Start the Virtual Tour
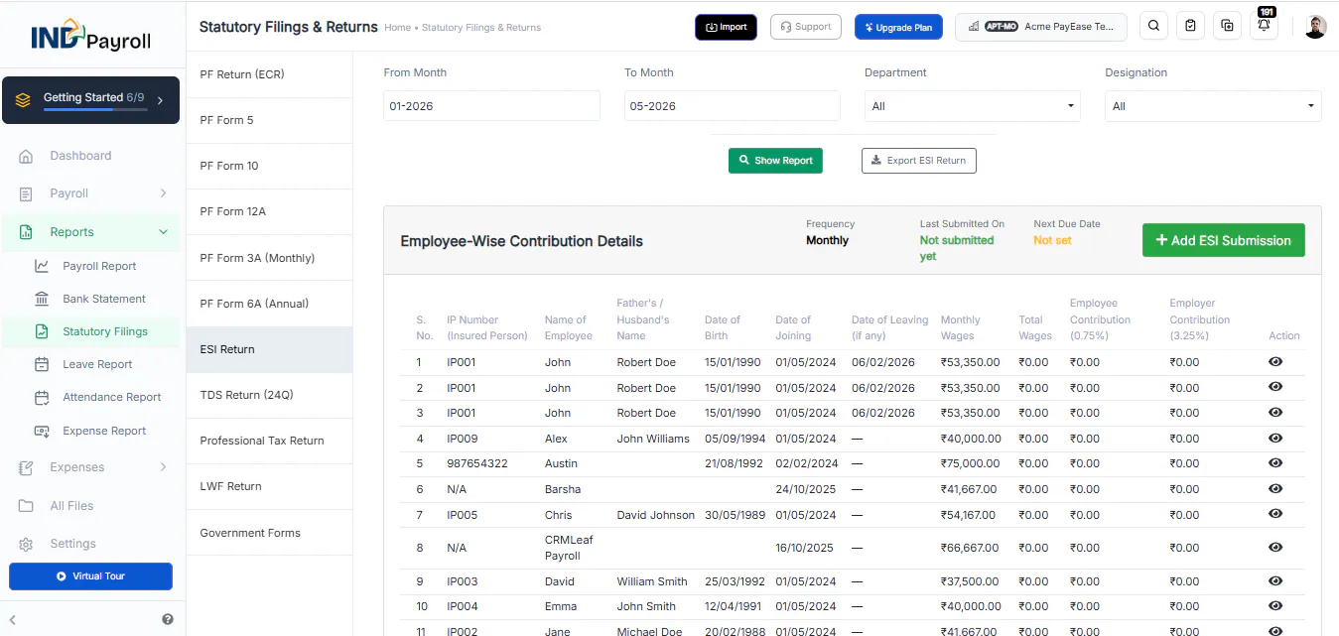1339x636 pixels. [x=90, y=575]
